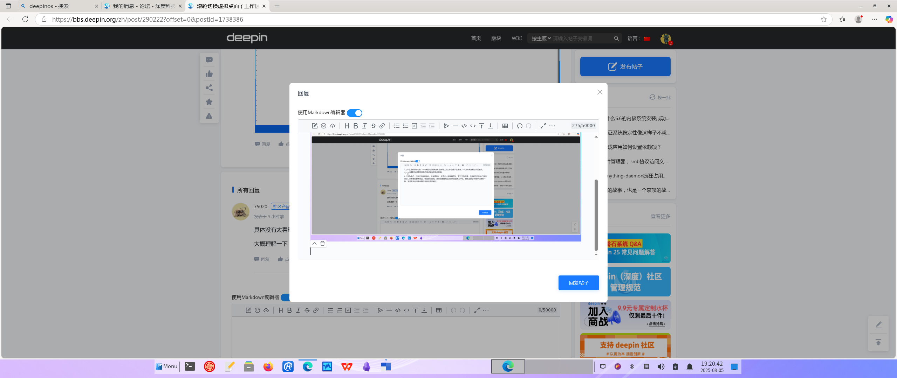Image resolution: width=897 pixels, height=378 pixels.
Task: Insert code block in reply dialog editor
Action: [464, 126]
